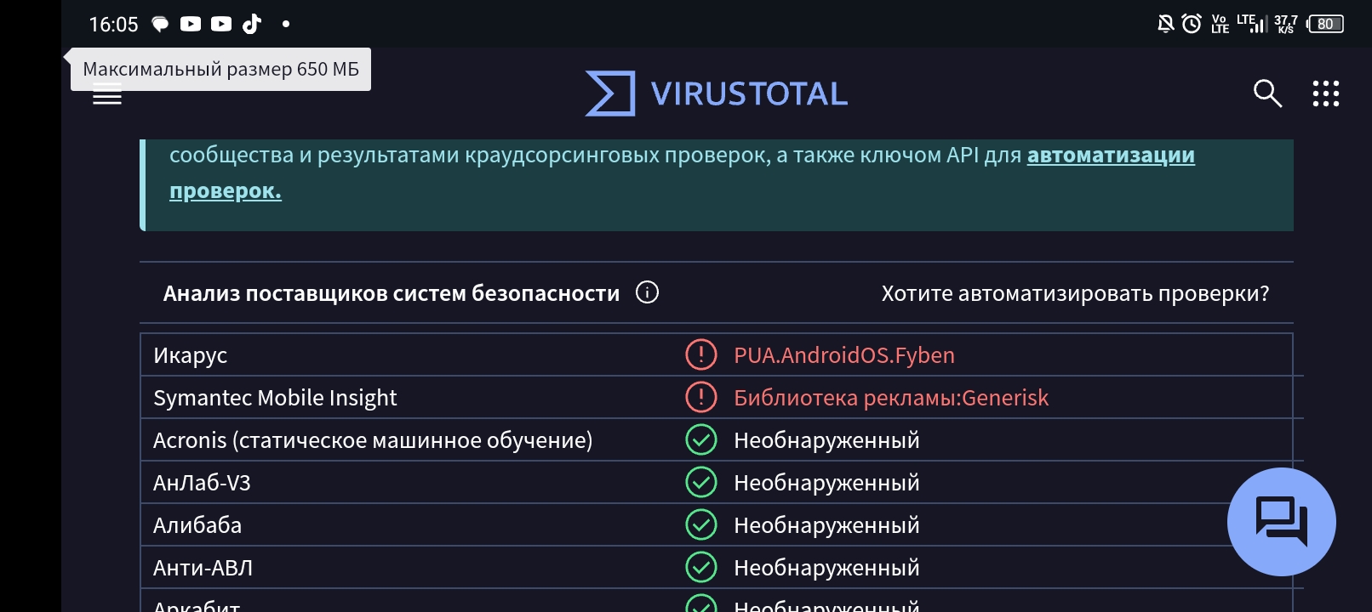Screen dimensions: 1372x612
Task: Click 'Необнаруженный' result in the АнЛаб-V3 row
Action: [826, 483]
